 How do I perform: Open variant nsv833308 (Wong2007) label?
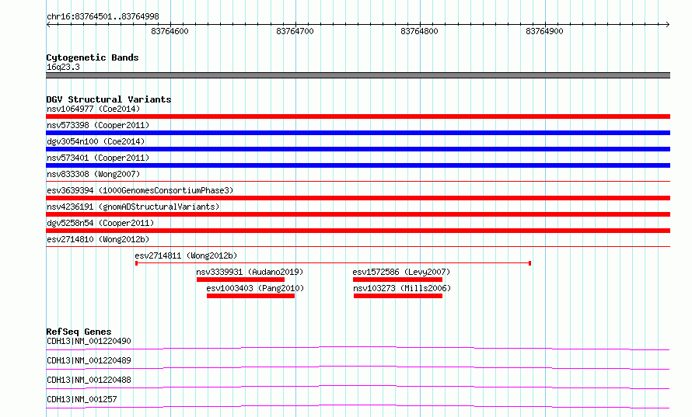[x=93, y=174]
